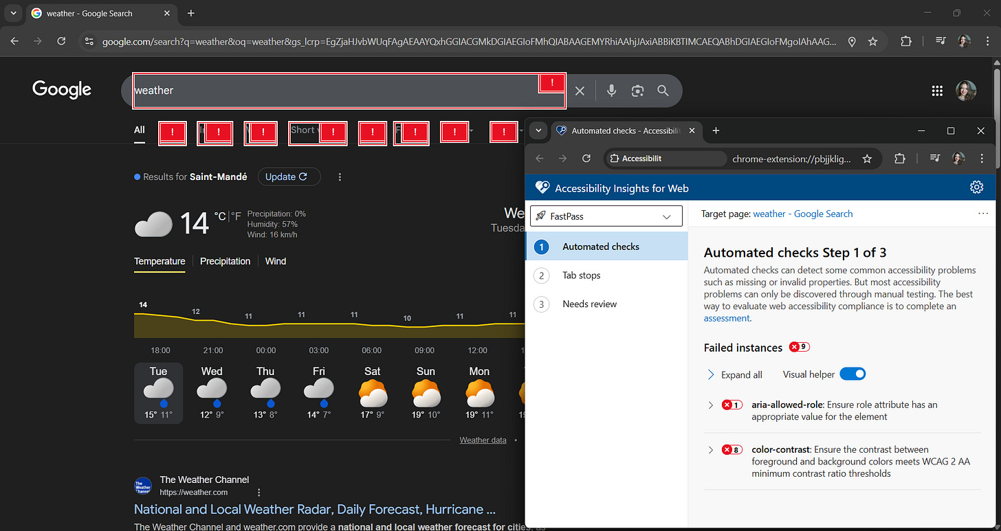Bookmark the Google search page with star
Screen dimensions: 1001x531
(872, 41)
